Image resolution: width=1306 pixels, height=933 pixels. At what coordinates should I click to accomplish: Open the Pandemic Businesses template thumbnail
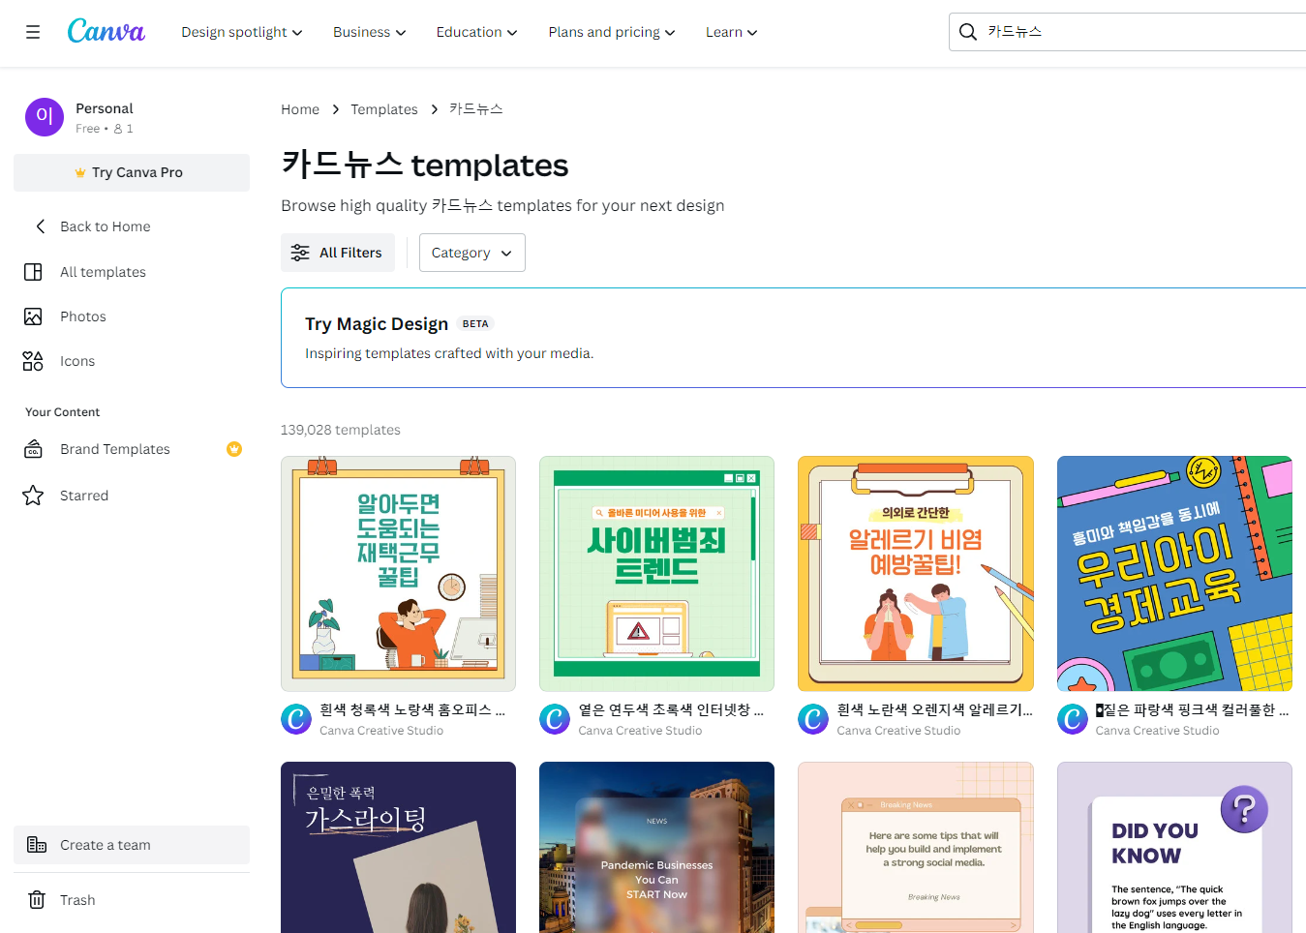(x=656, y=847)
